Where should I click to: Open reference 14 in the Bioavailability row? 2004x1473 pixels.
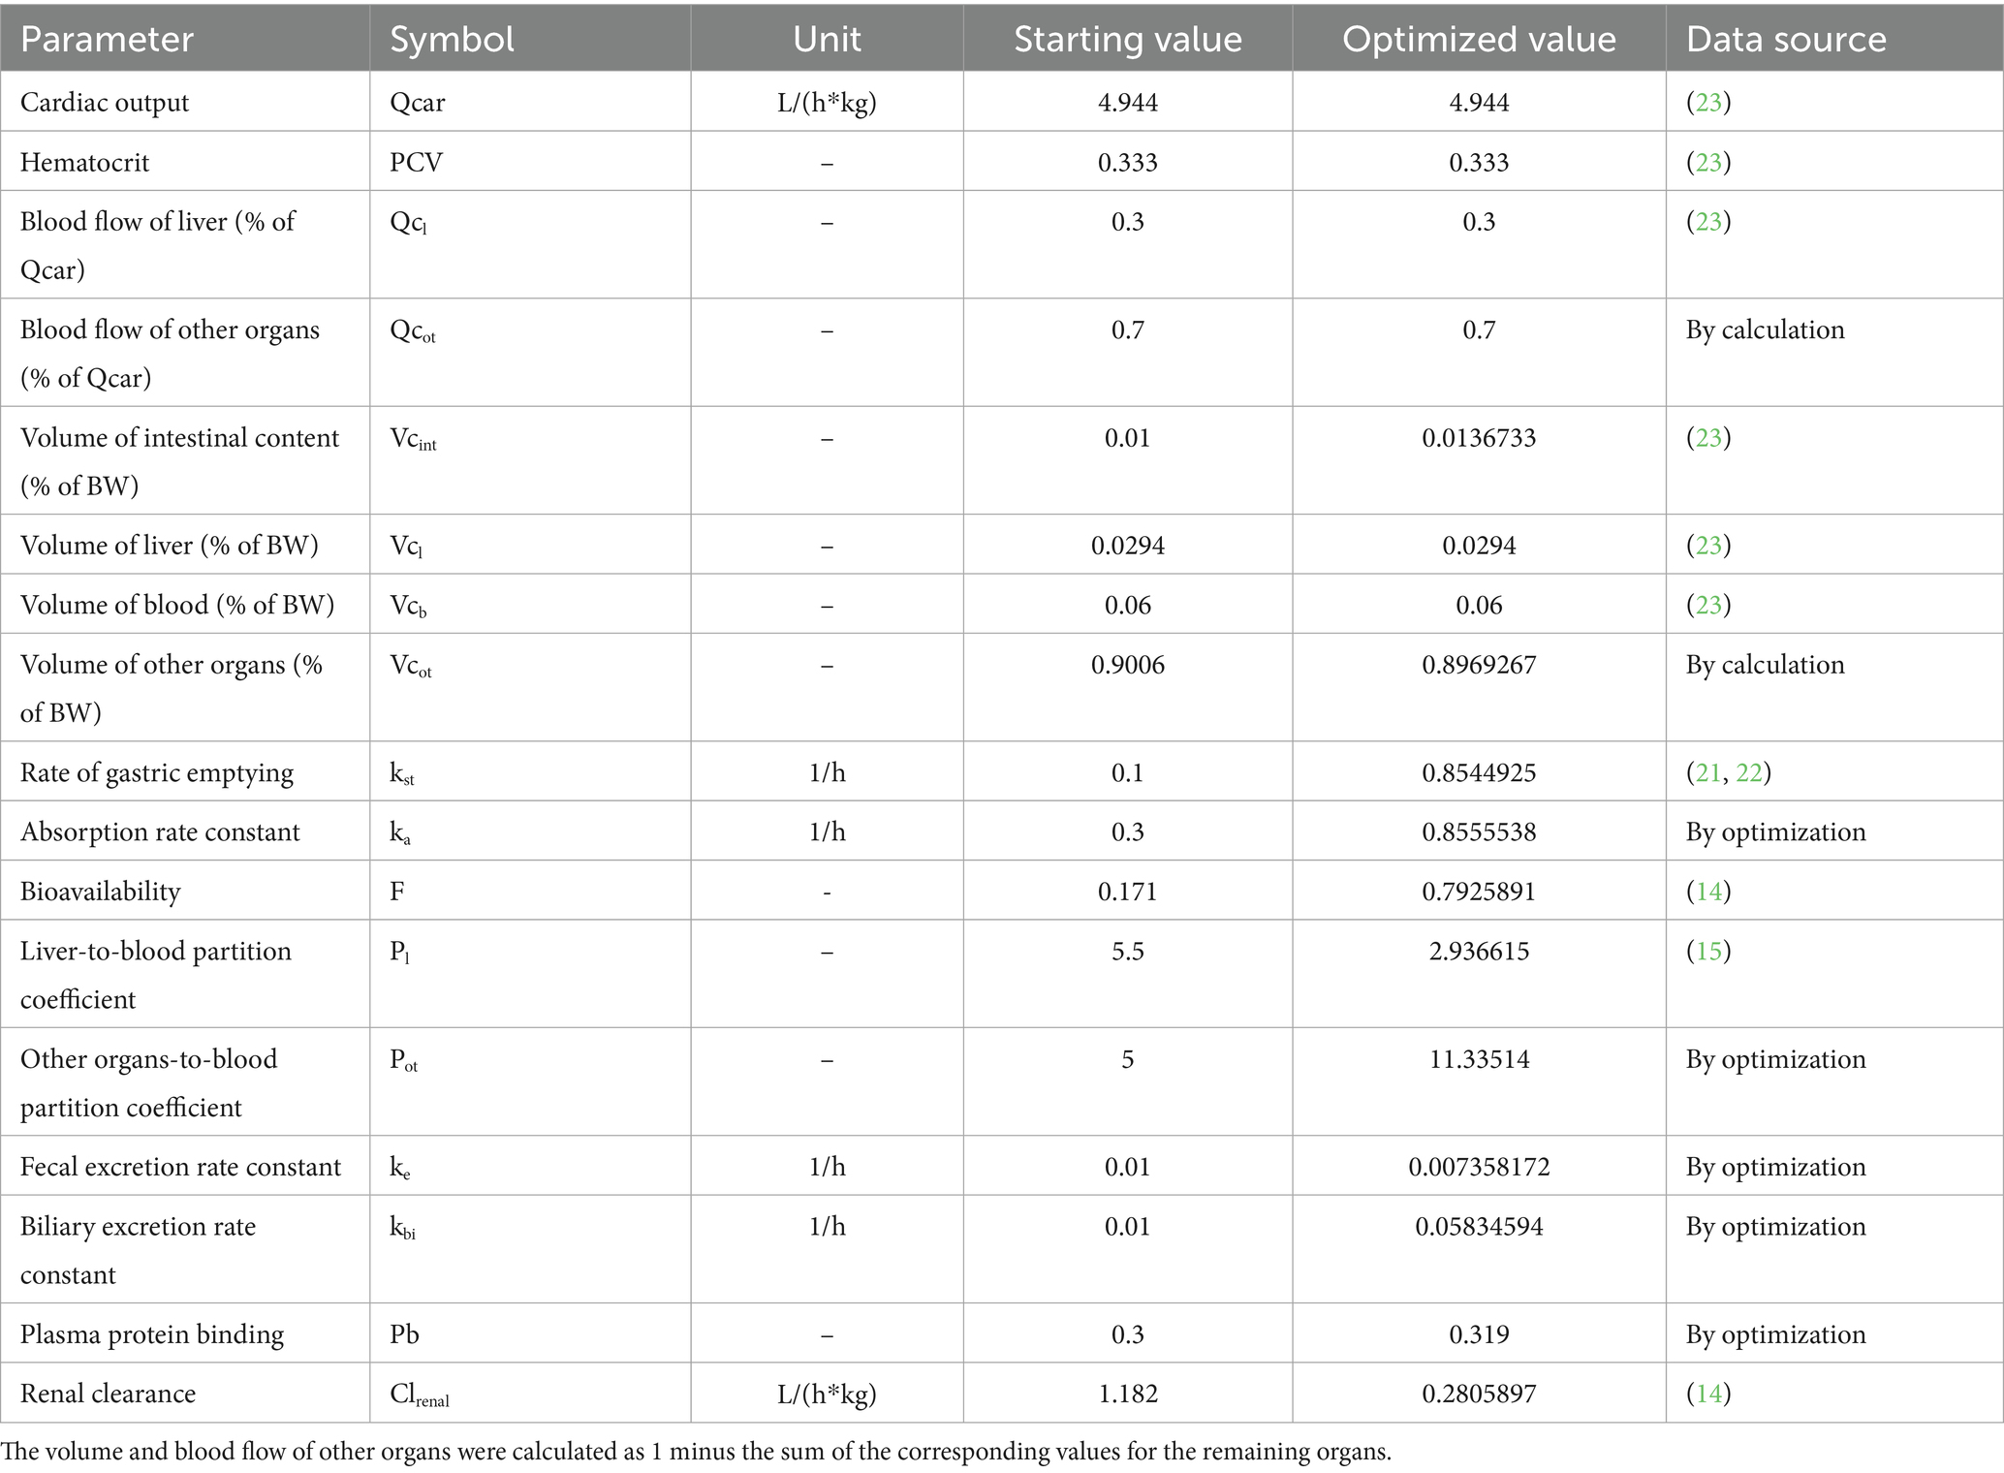click(x=1708, y=891)
